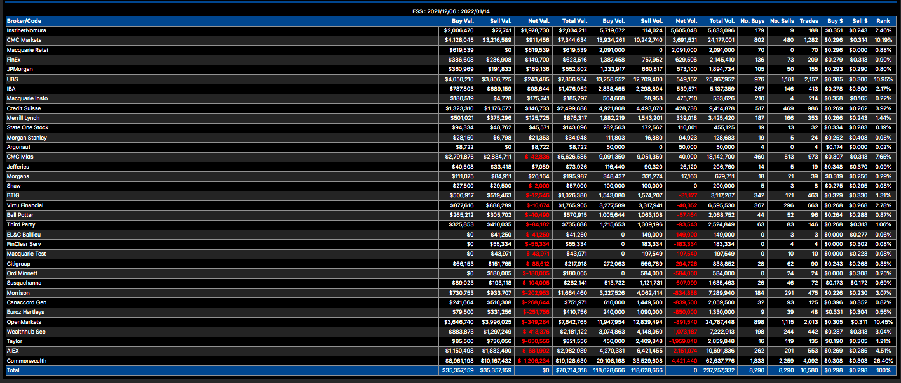Select the JPMorgan broker row
This screenshot has width=901, height=383.
pos(450,69)
